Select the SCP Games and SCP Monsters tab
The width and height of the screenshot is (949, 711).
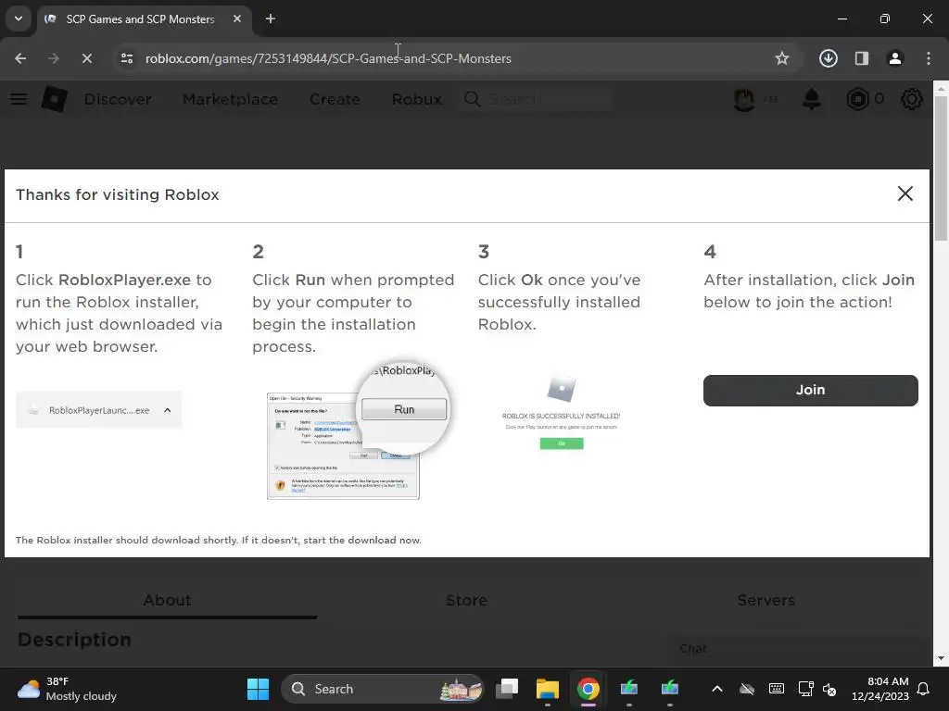[141, 19]
